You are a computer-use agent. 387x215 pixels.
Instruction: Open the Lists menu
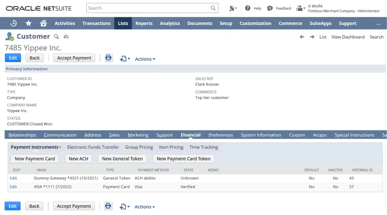point(123,24)
